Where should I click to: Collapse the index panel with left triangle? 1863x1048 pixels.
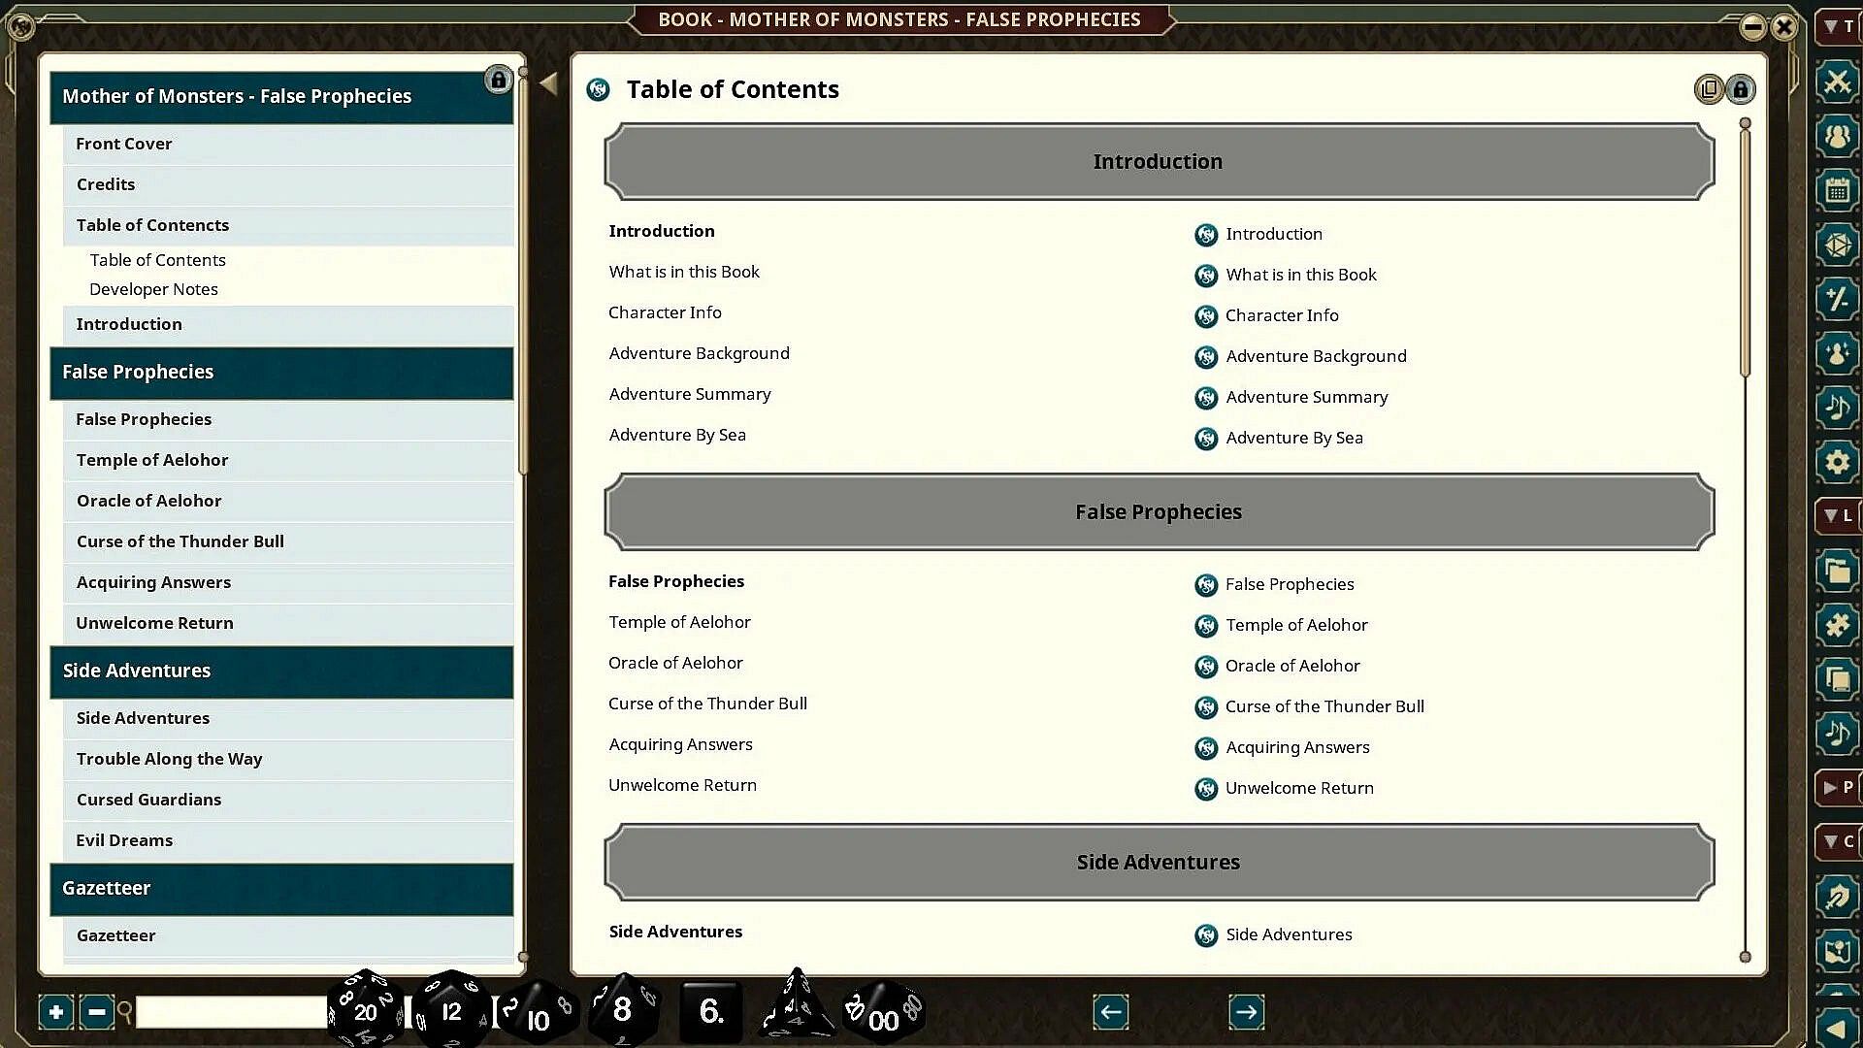coord(548,83)
